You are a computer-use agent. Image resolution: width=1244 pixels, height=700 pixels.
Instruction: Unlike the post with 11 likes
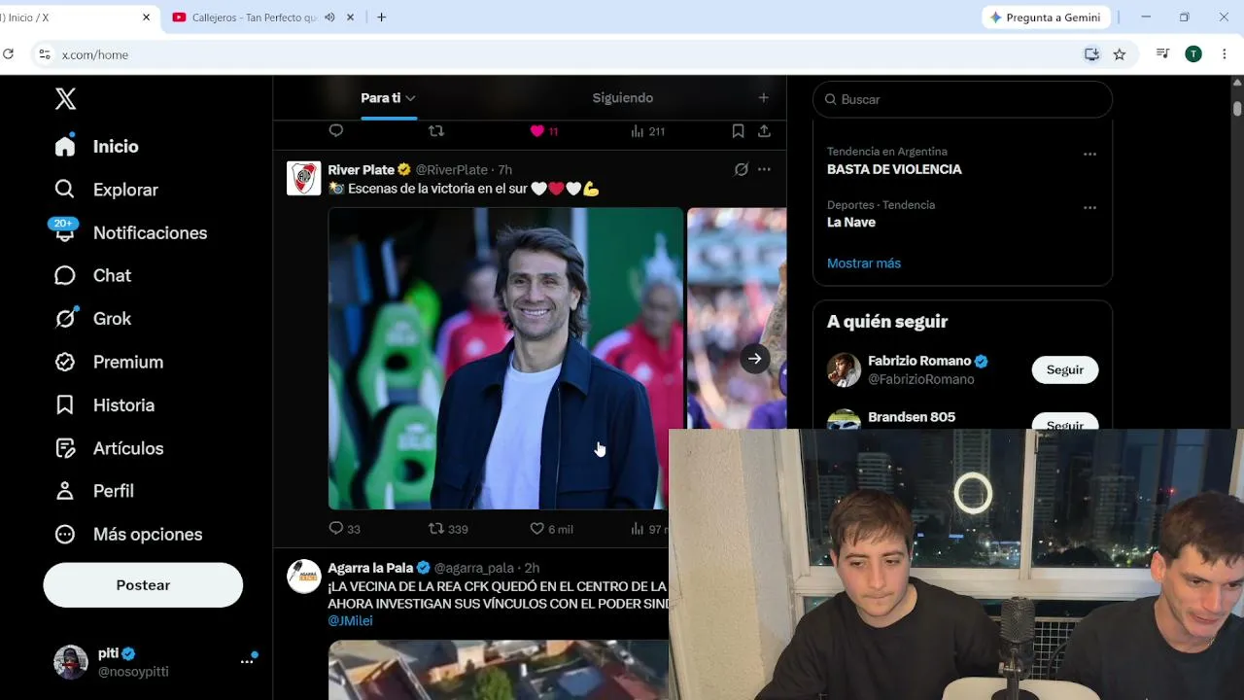536,130
